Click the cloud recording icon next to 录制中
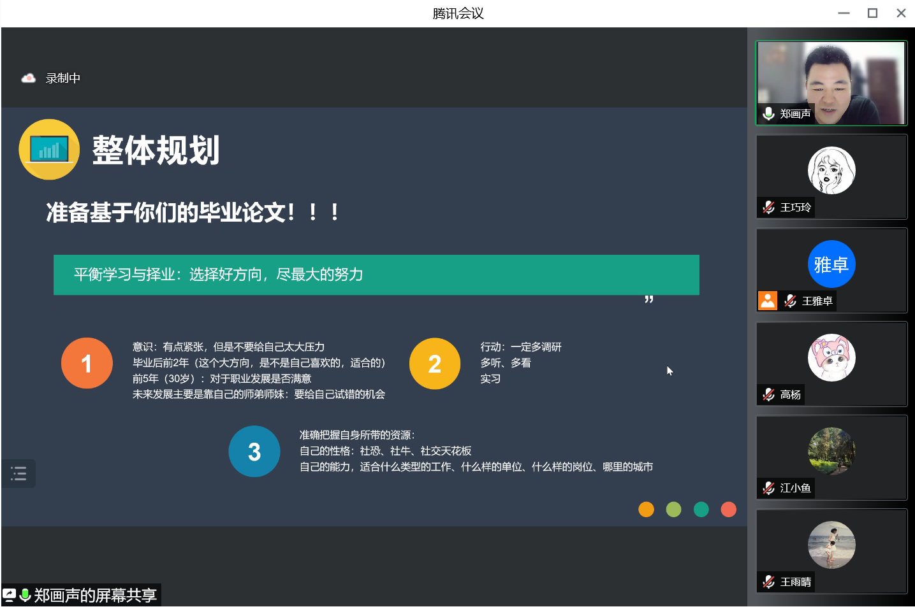 pos(29,77)
